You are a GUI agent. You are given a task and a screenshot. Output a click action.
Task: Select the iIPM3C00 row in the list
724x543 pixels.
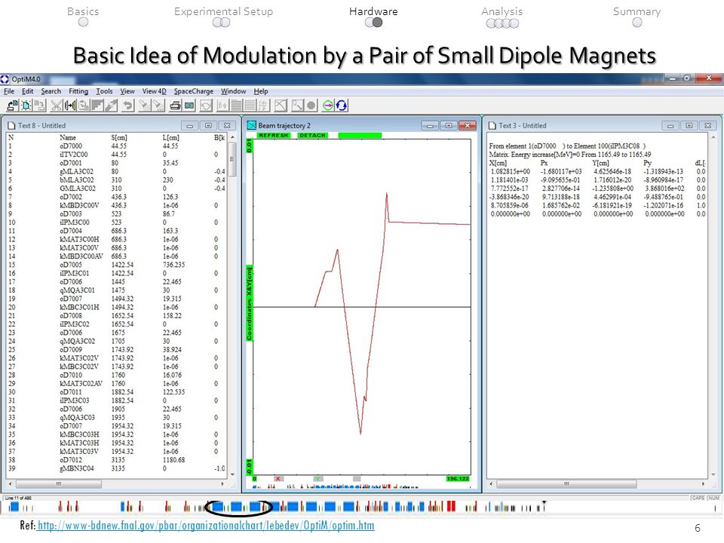pyautogui.click(x=117, y=222)
